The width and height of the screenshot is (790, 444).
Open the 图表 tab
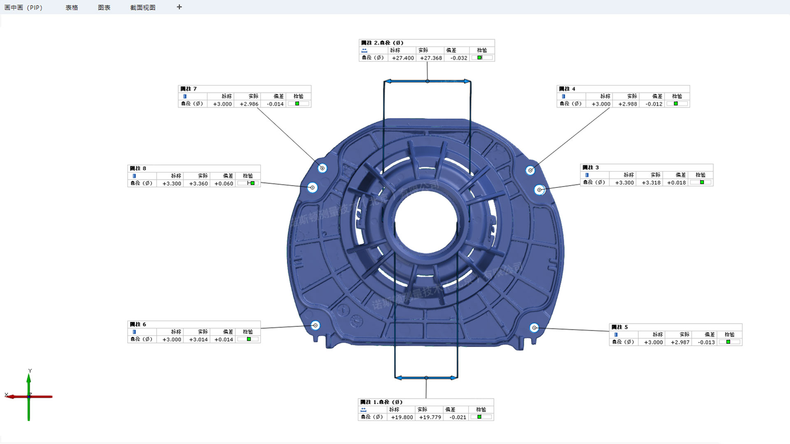tap(104, 7)
